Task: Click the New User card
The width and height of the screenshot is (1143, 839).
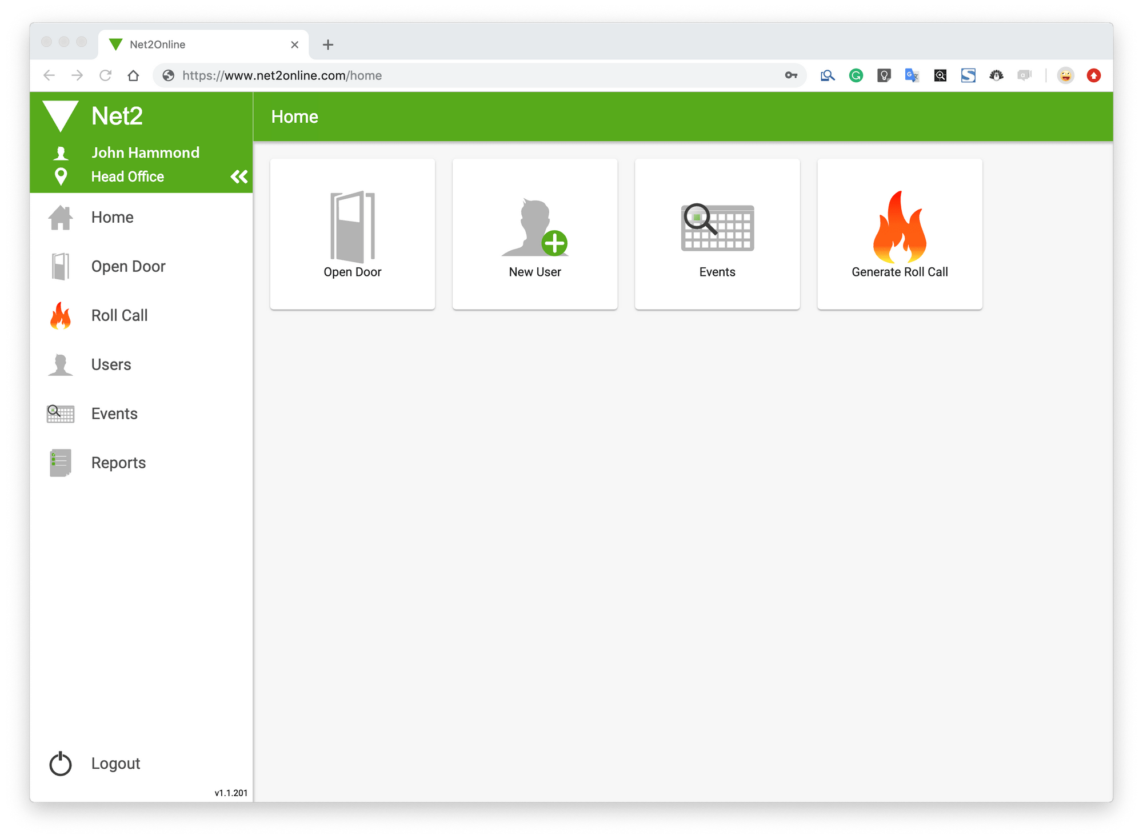Action: (534, 234)
